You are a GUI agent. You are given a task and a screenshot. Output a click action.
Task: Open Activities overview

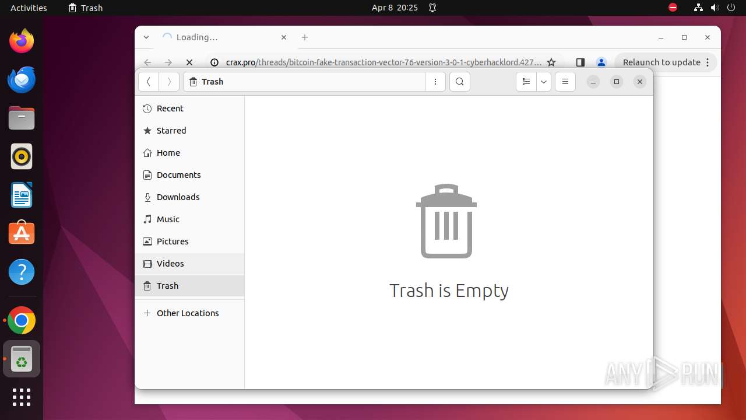point(29,8)
